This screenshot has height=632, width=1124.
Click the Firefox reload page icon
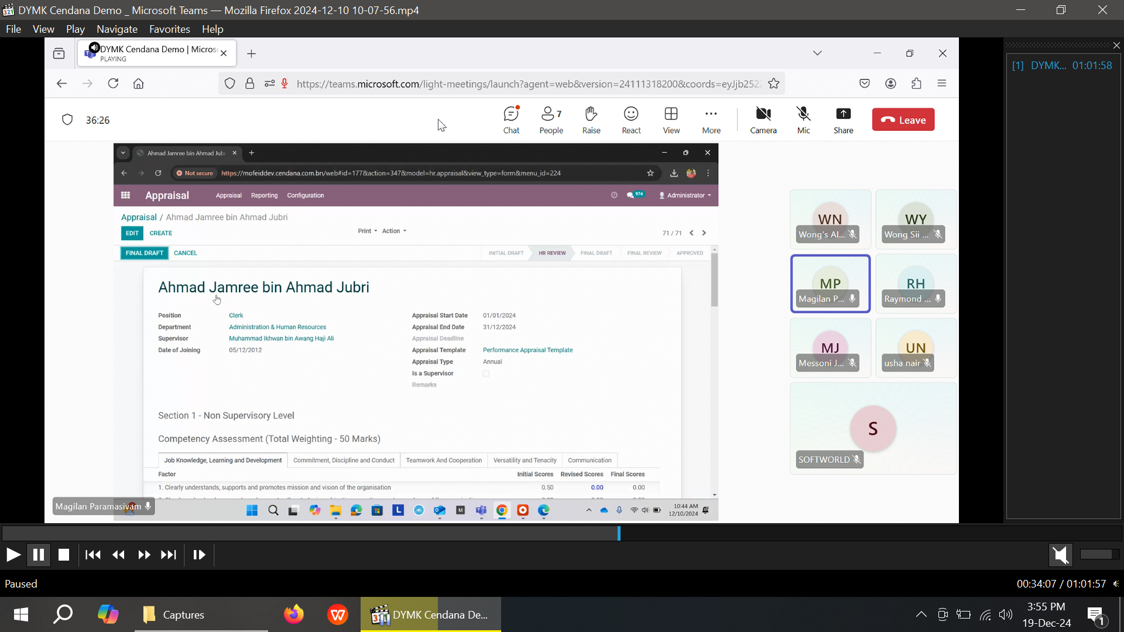(113, 84)
